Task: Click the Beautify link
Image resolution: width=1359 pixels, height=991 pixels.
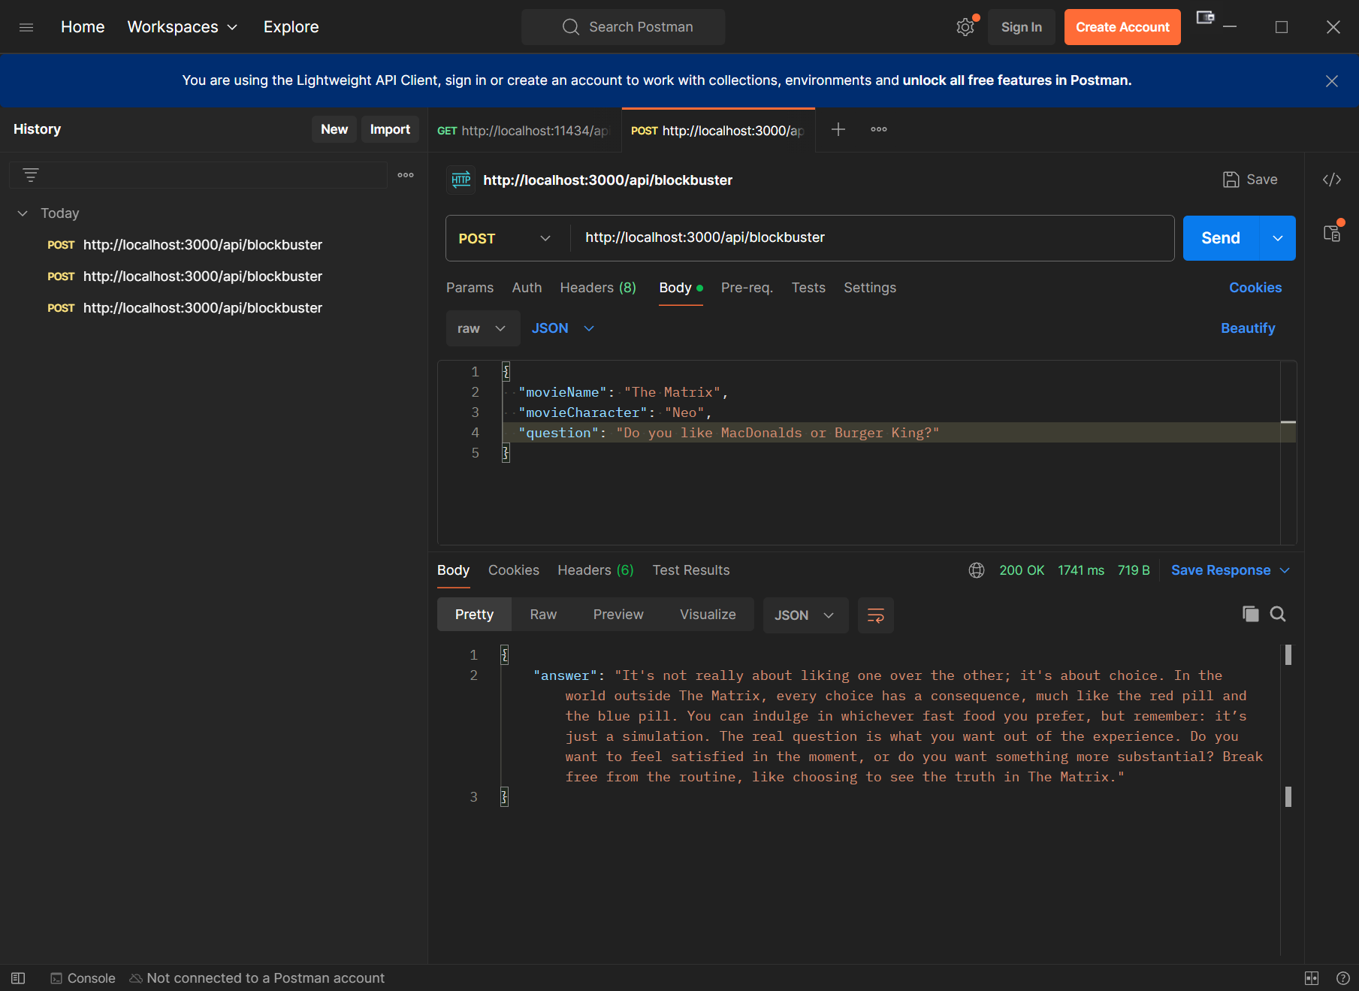Action: tap(1247, 328)
